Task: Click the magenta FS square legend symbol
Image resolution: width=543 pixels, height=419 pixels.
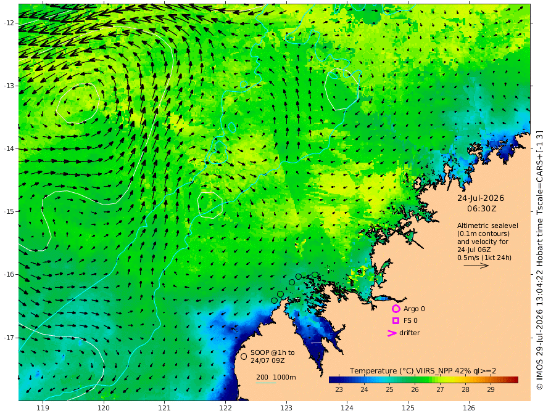Action: (x=396, y=321)
